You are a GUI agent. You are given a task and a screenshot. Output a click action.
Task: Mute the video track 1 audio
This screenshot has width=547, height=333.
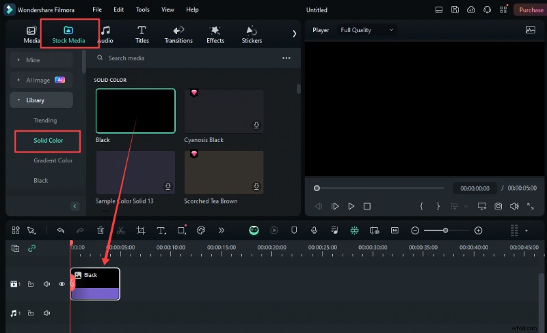[x=46, y=284]
